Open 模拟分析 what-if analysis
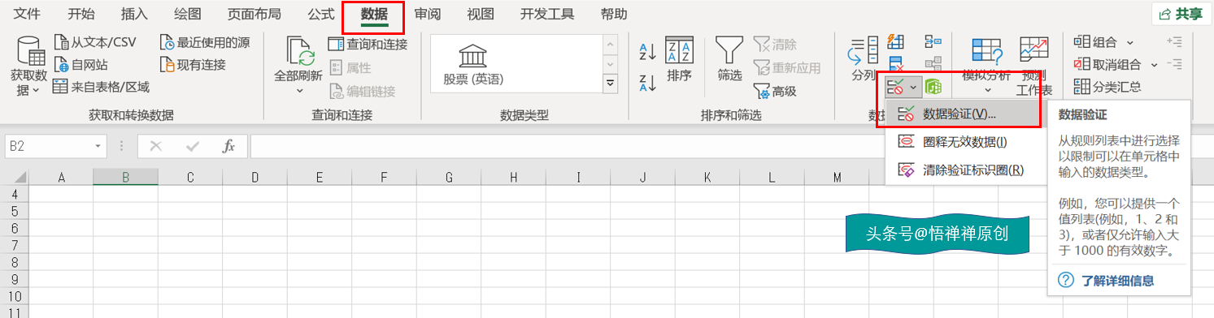 tap(986, 64)
